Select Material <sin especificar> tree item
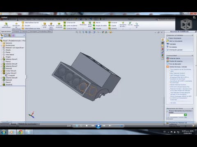This screenshot has width=197, height=147. [x=15, y=48]
